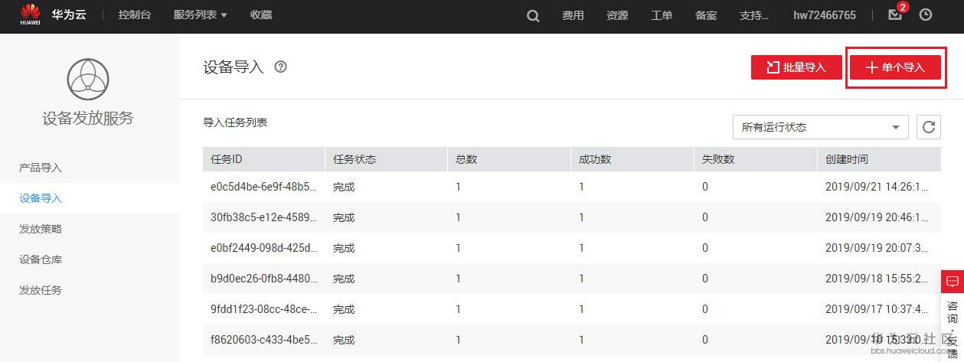Click the help question mark icon

280,67
